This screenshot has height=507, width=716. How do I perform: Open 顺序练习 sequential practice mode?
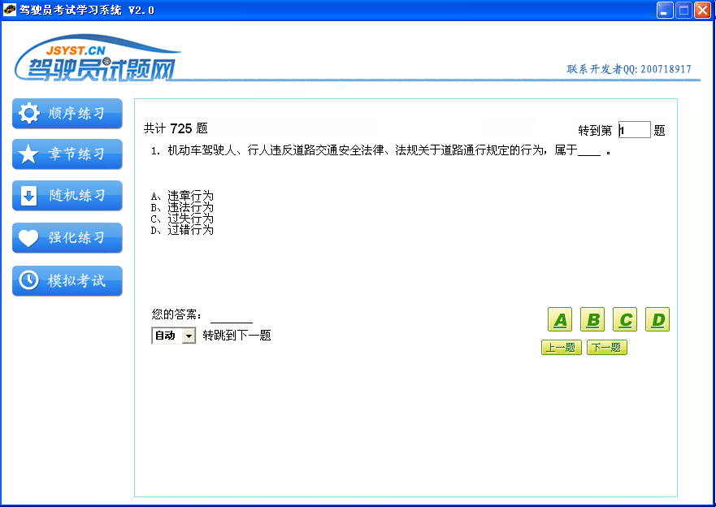click(67, 113)
